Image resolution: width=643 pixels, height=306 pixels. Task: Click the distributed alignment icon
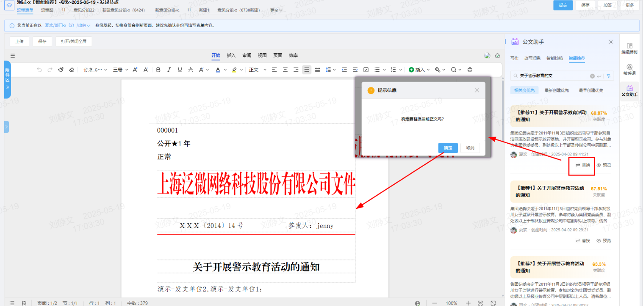point(318,70)
